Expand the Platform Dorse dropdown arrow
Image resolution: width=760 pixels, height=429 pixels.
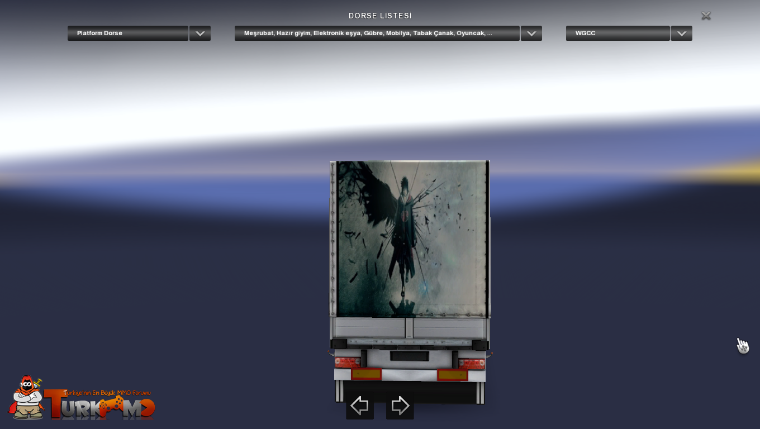[200, 33]
